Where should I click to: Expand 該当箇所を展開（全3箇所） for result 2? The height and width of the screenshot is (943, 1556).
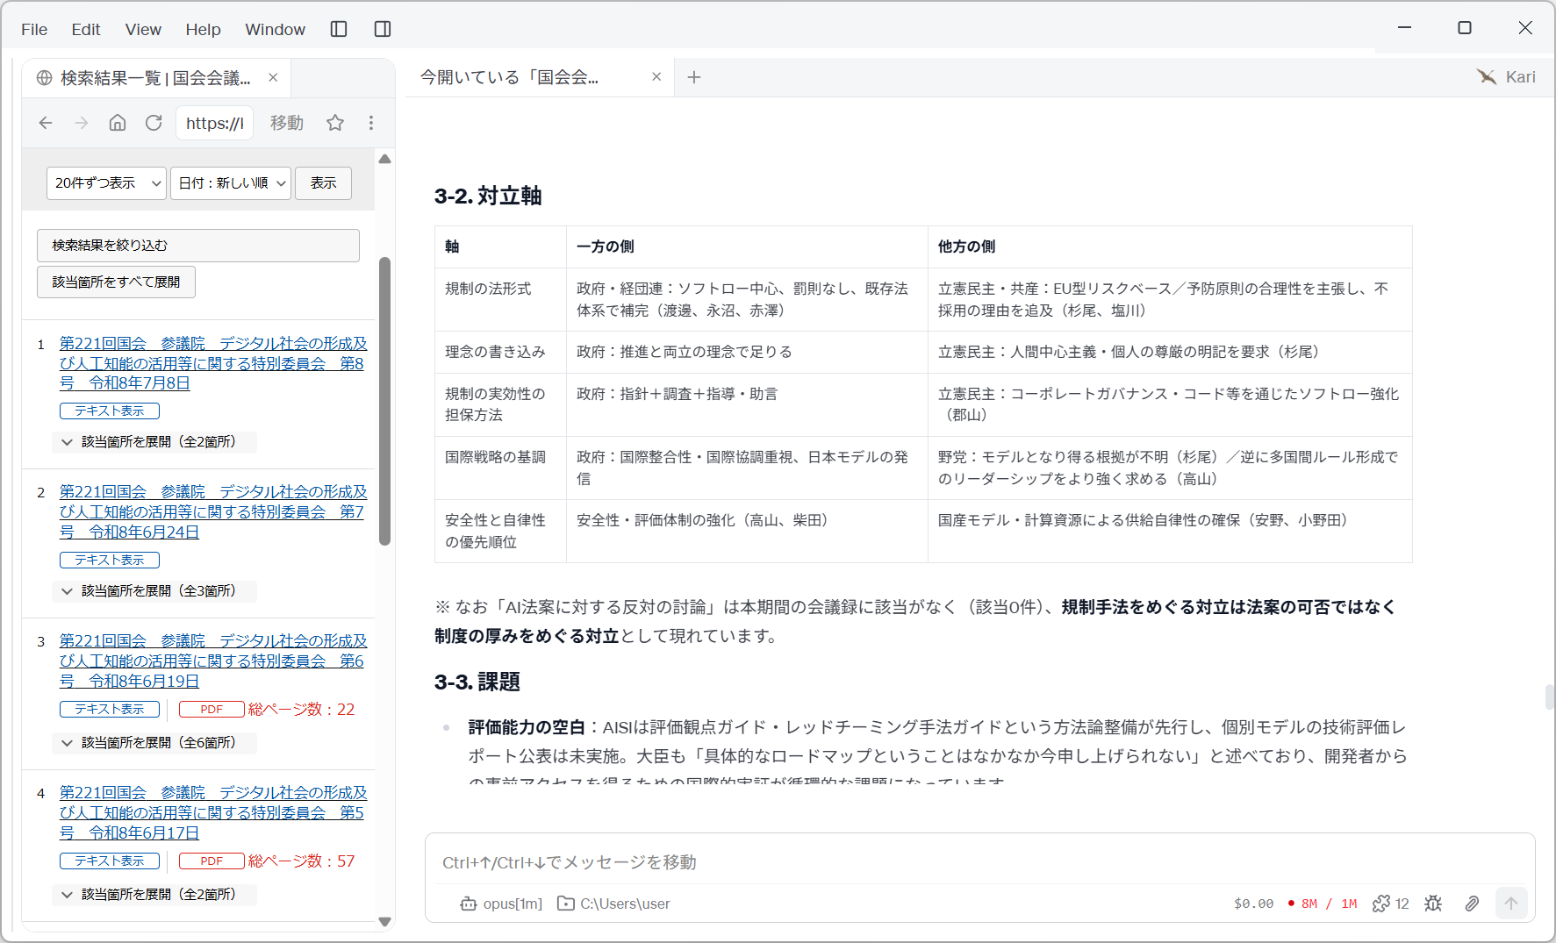point(154,591)
